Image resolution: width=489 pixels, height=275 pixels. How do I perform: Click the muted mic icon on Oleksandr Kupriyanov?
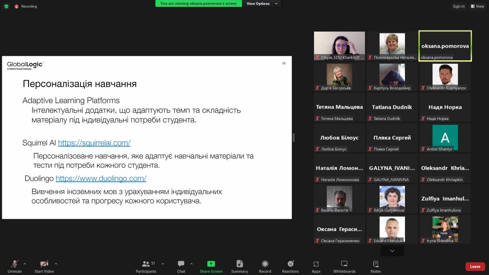(423, 88)
